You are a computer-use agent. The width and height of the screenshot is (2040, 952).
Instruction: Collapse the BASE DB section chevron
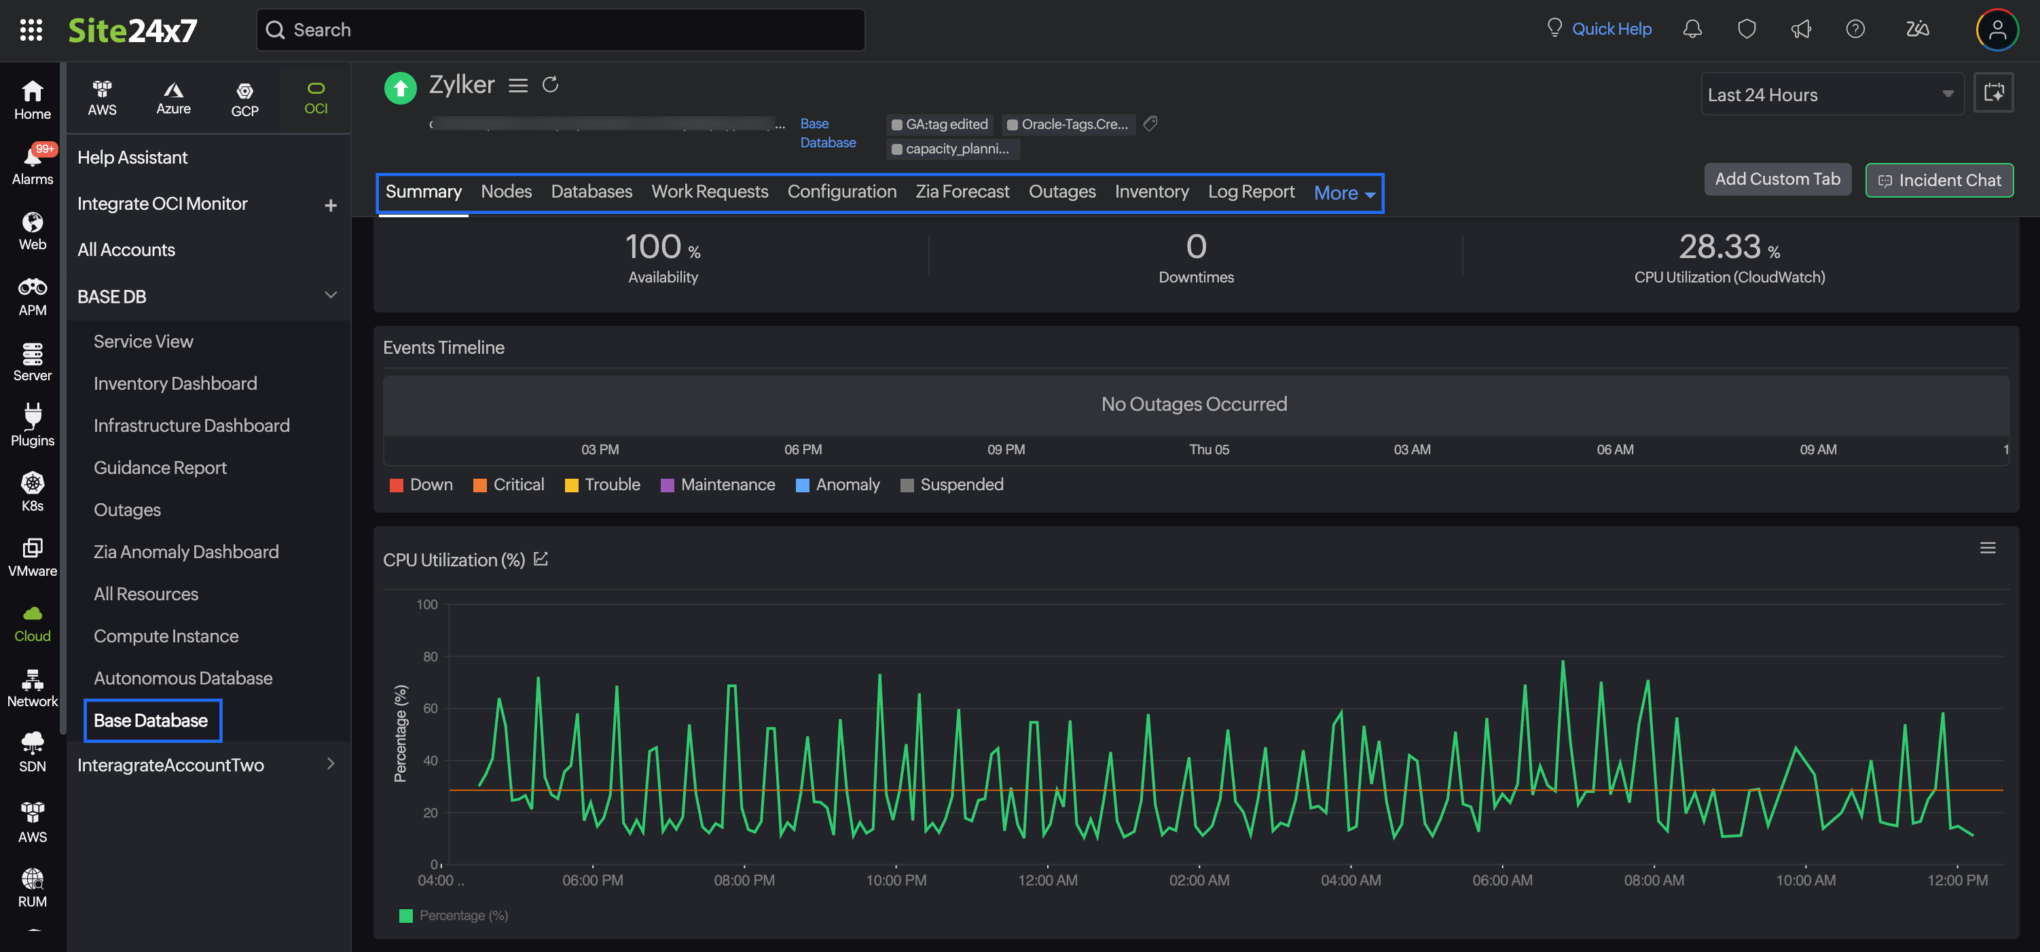point(331,294)
